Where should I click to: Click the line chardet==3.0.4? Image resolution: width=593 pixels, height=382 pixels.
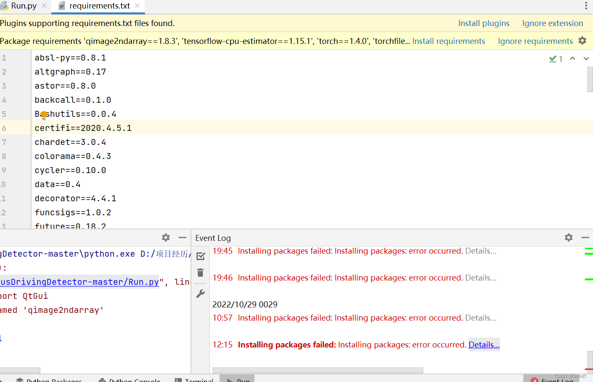coord(70,142)
